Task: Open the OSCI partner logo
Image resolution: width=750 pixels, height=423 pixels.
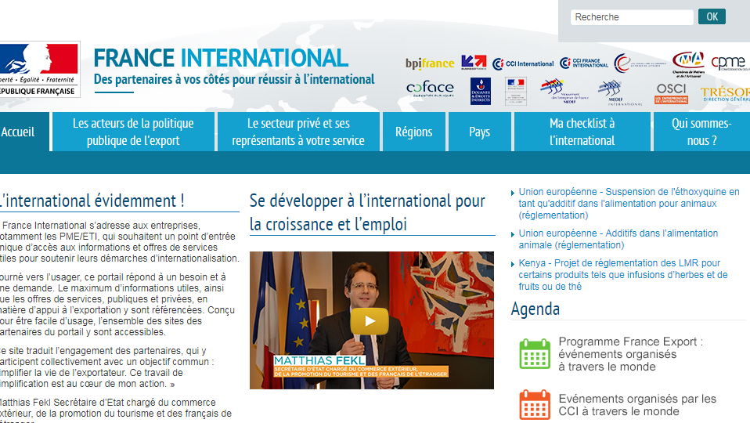Action: (x=671, y=93)
